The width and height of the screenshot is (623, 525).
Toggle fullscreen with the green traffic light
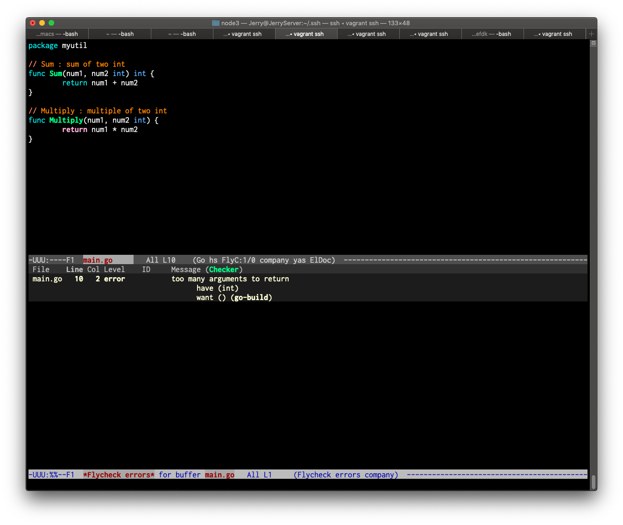[51, 22]
